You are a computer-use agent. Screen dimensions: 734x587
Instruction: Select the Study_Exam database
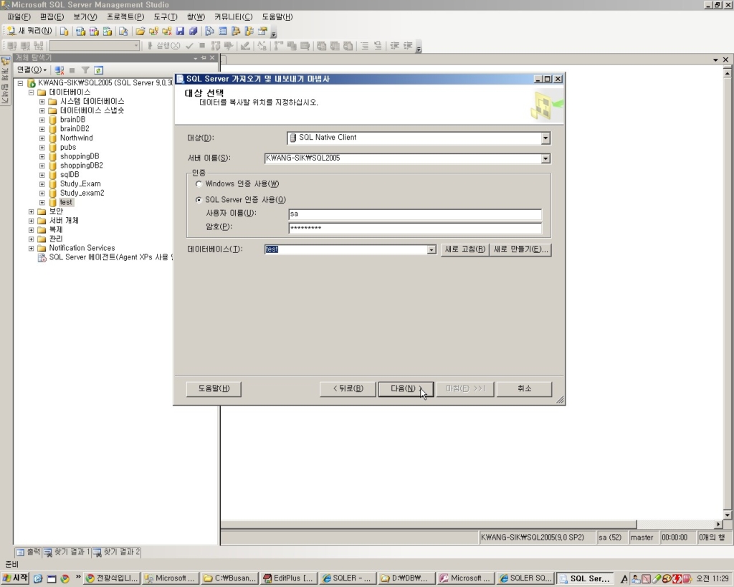pos(80,184)
